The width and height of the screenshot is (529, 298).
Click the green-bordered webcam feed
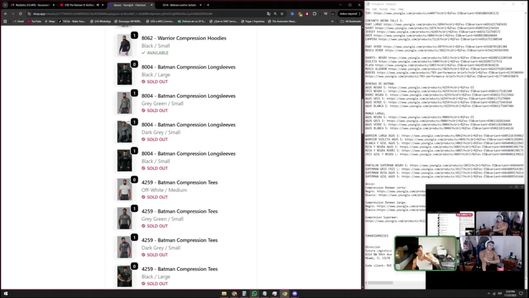click(426, 253)
